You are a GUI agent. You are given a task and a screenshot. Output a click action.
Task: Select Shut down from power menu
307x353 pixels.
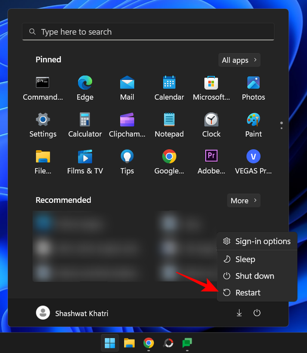tap(254, 276)
